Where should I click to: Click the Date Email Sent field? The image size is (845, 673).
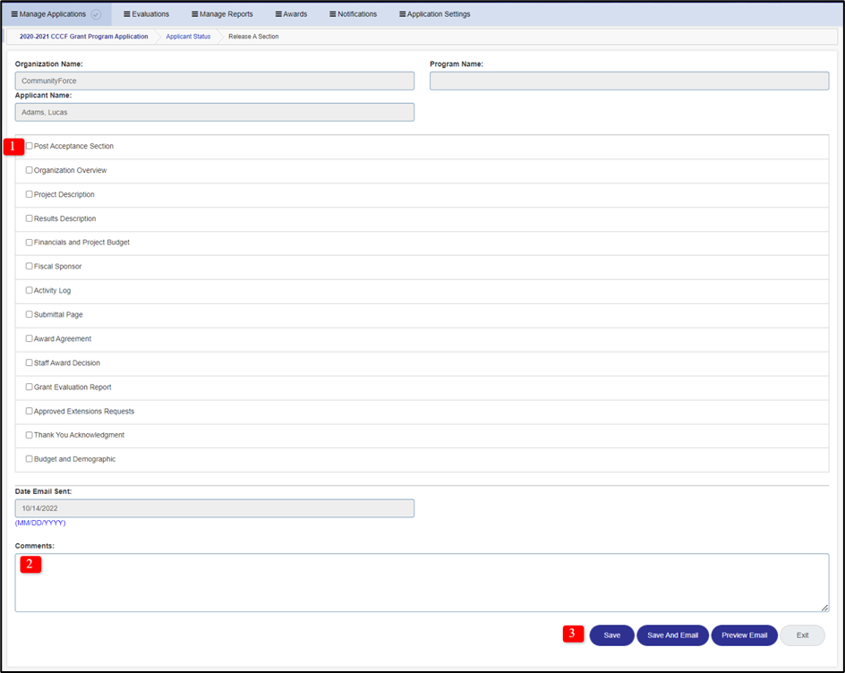213,507
